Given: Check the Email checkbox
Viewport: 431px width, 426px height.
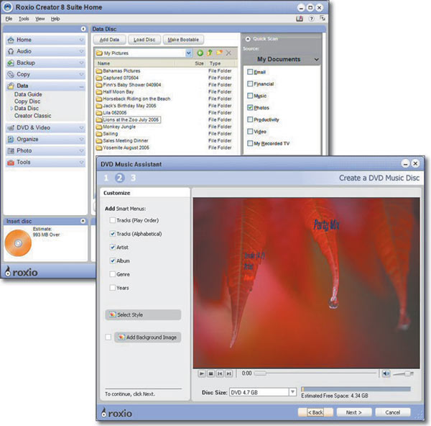Looking at the screenshot, I should pos(250,72).
